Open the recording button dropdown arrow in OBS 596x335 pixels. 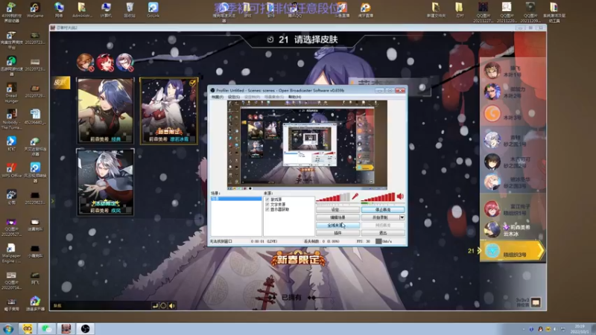click(402, 217)
